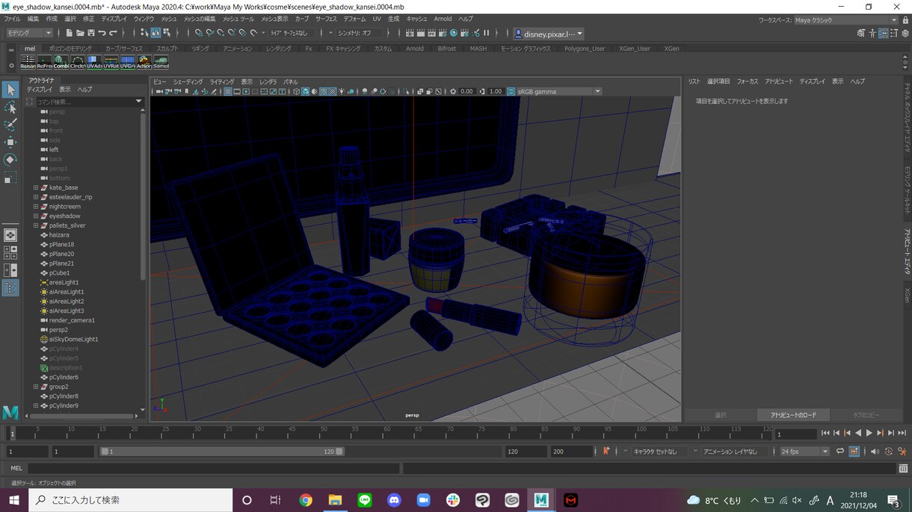
Task: Click the New Scene file icon
Action: [69, 33]
